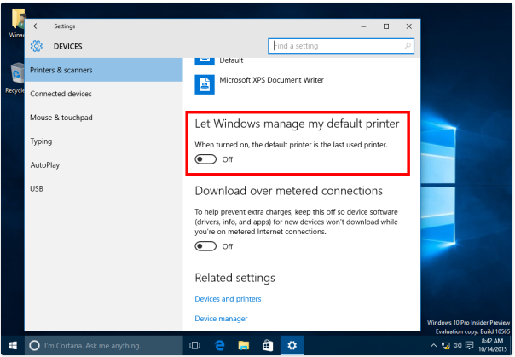
Task: Open Connected devices category
Action: pyautogui.click(x=104, y=94)
